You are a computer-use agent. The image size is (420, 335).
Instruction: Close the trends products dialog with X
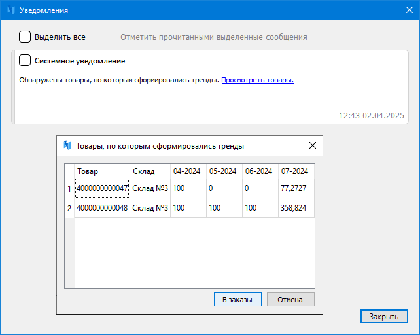[x=312, y=146]
